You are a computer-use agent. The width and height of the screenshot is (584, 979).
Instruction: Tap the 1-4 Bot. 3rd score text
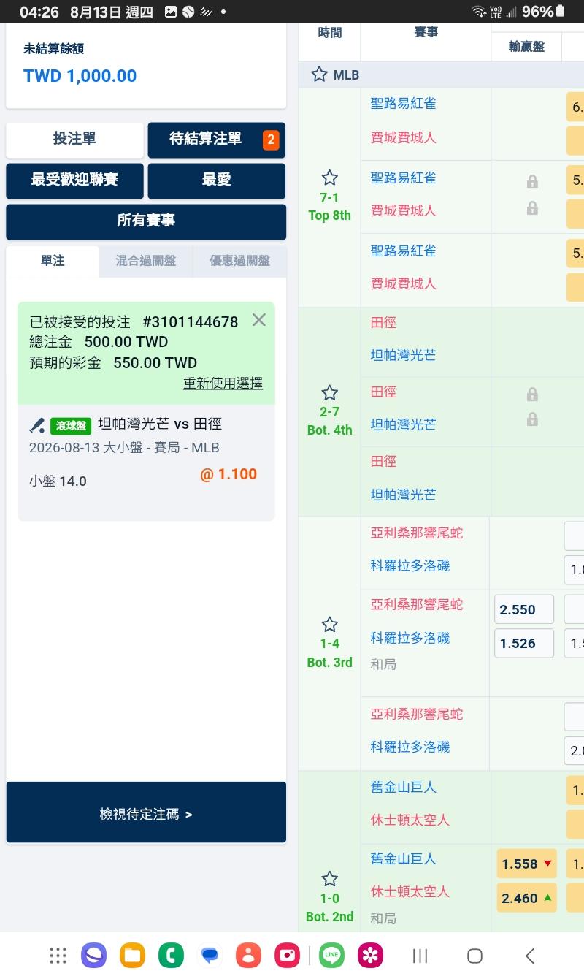pyautogui.click(x=330, y=653)
